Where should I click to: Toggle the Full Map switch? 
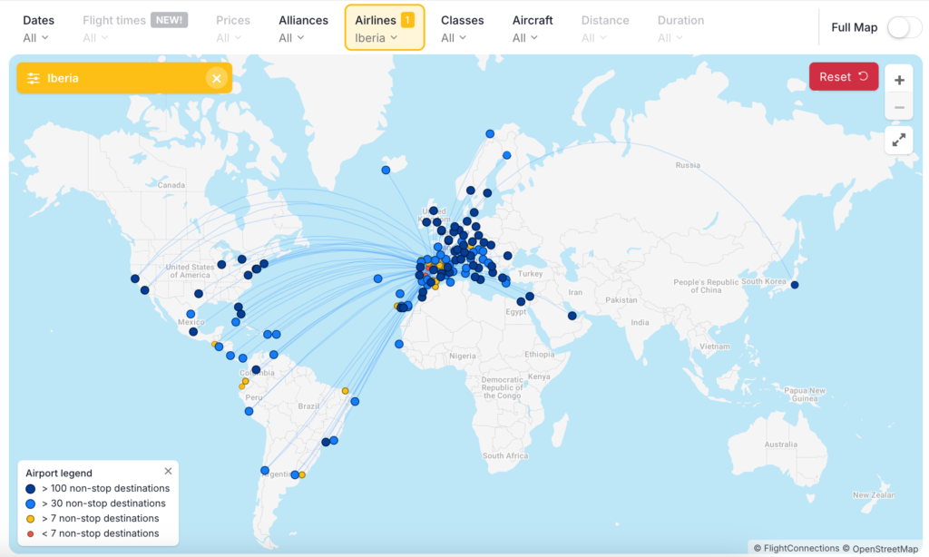point(903,27)
